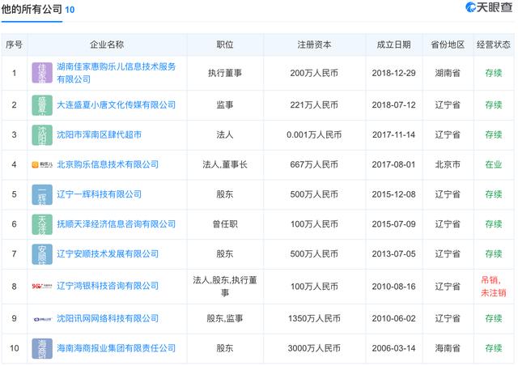Image resolution: width=518 pixels, height=366 pixels.
Task: Click the 海南海商报业集团 logo icon
Action: pos(41,348)
